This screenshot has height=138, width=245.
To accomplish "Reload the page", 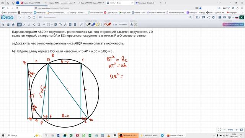I will coord(17,8).
